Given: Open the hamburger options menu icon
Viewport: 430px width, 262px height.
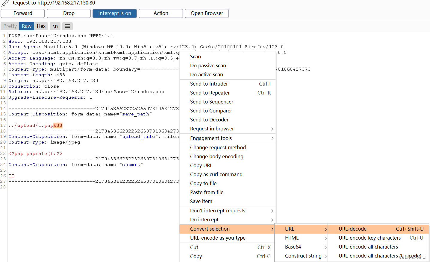Looking at the screenshot, I should [68, 26].
